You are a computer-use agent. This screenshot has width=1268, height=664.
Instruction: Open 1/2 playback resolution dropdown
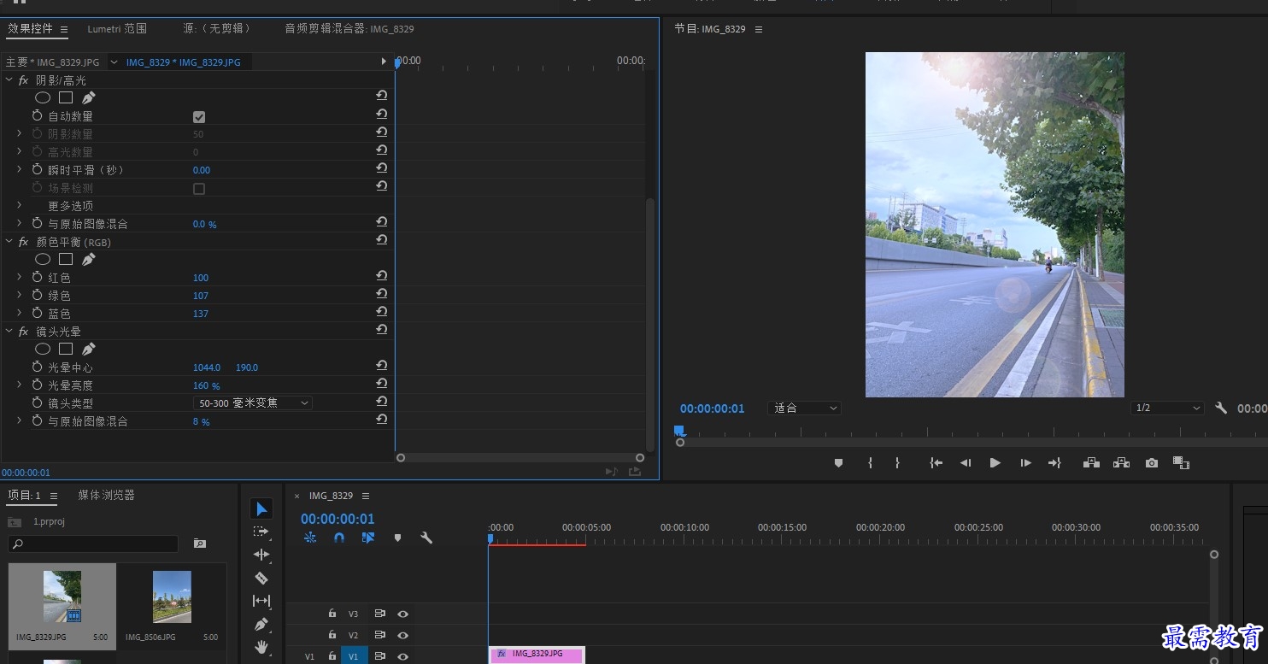(1167, 408)
